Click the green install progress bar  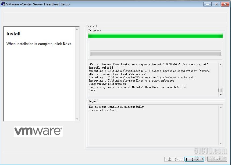[155, 36]
